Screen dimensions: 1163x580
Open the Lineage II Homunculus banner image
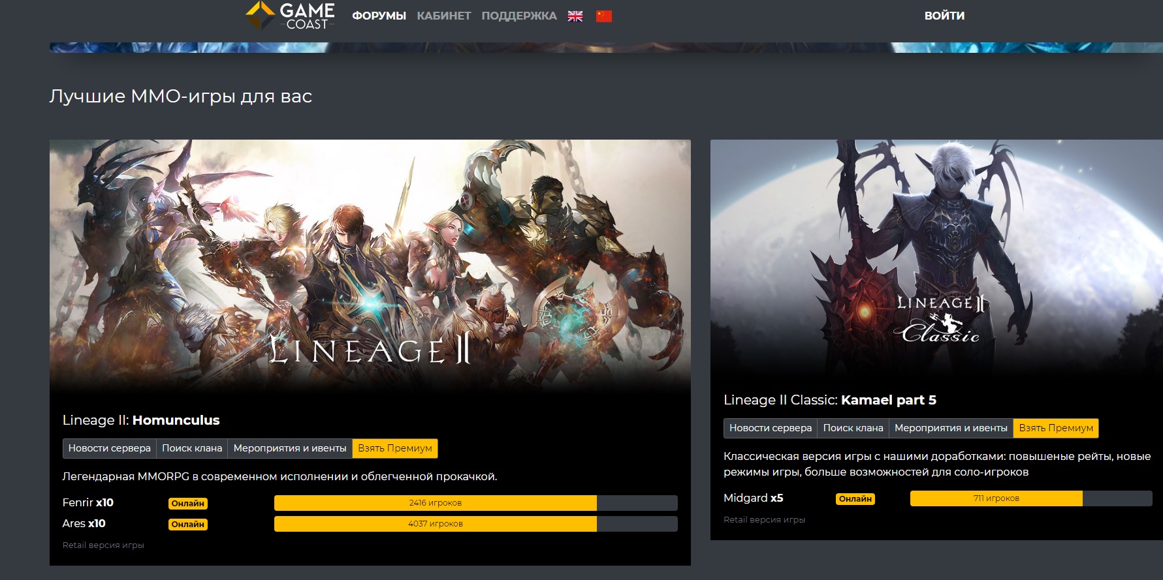point(370,264)
